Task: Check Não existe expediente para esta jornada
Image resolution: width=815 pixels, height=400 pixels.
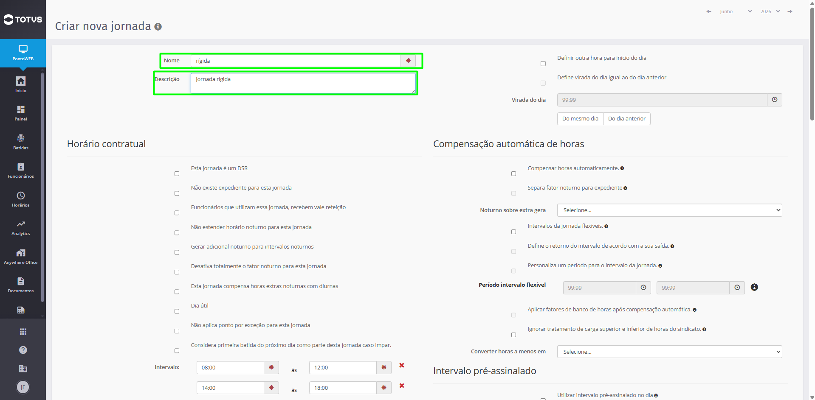Action: 177,193
